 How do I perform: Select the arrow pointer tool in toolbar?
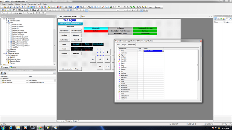pos(75,7)
